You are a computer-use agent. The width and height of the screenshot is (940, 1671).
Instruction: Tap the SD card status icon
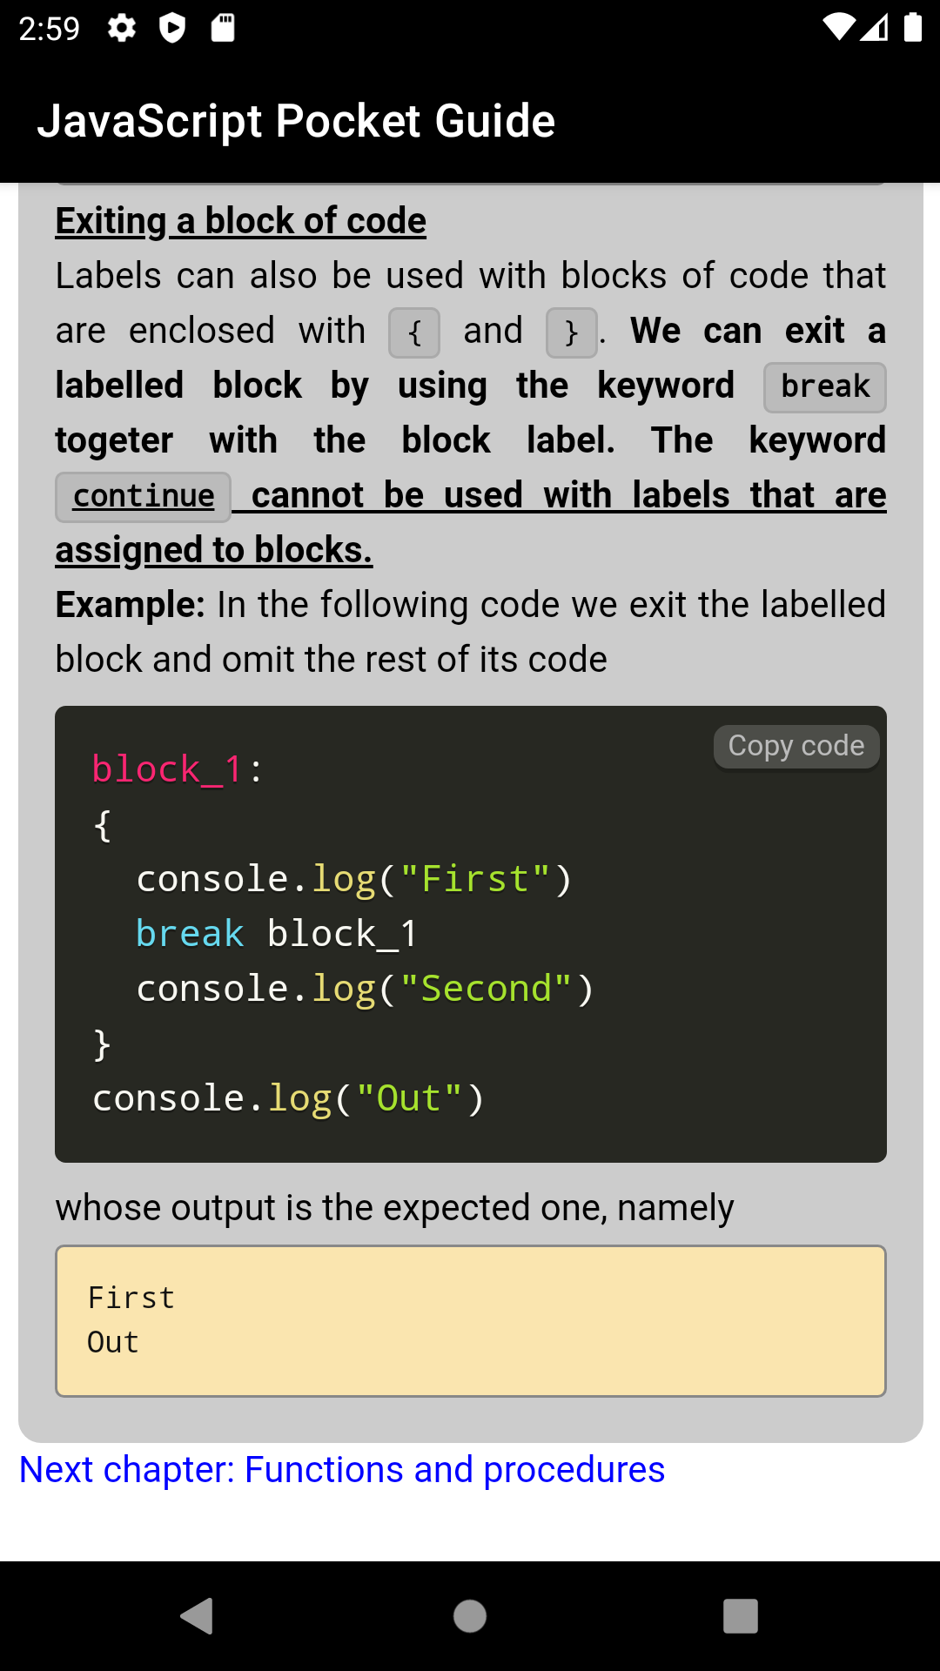pyautogui.click(x=223, y=28)
